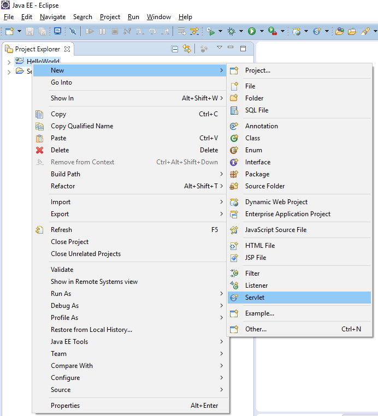
Task: Click Copy Qualified Name in context menu
Action: click(x=129, y=126)
